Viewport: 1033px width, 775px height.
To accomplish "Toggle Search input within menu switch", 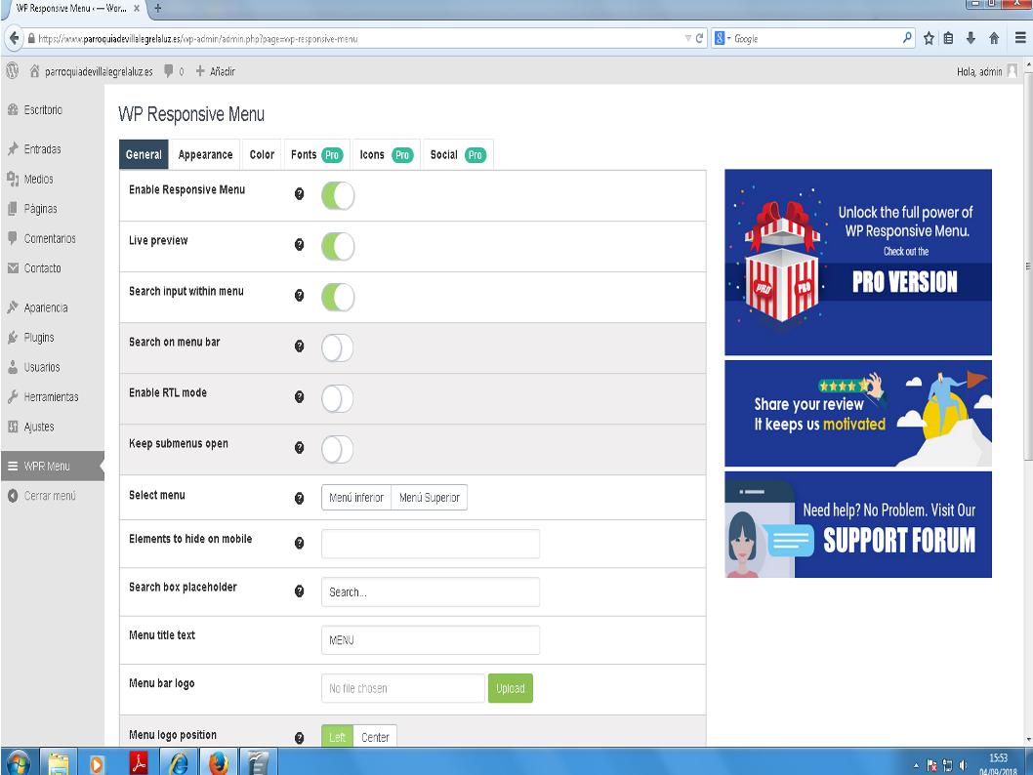I will [338, 297].
